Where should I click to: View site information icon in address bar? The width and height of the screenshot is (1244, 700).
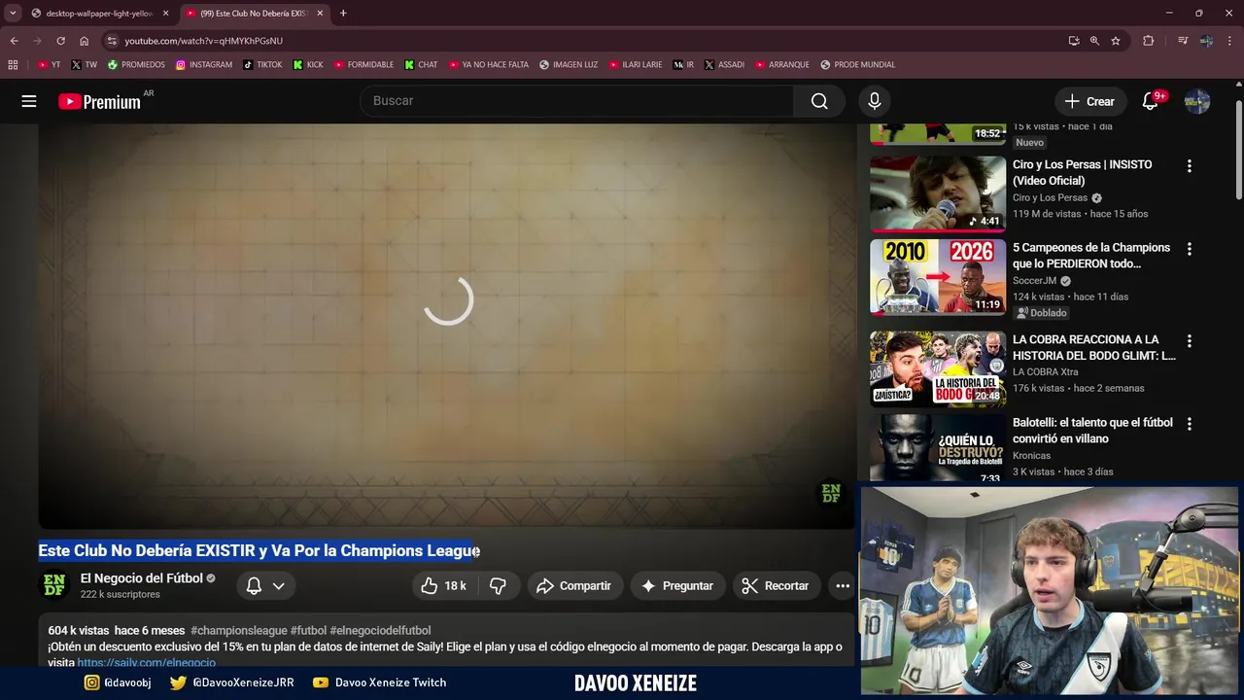pos(113,41)
